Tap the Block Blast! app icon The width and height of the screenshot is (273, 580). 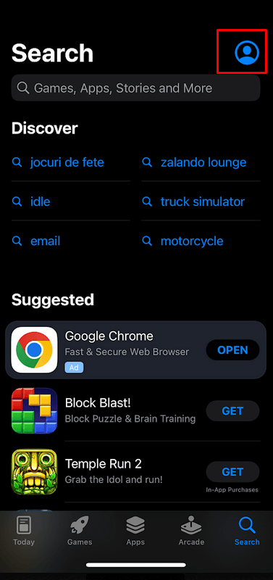coord(34,410)
